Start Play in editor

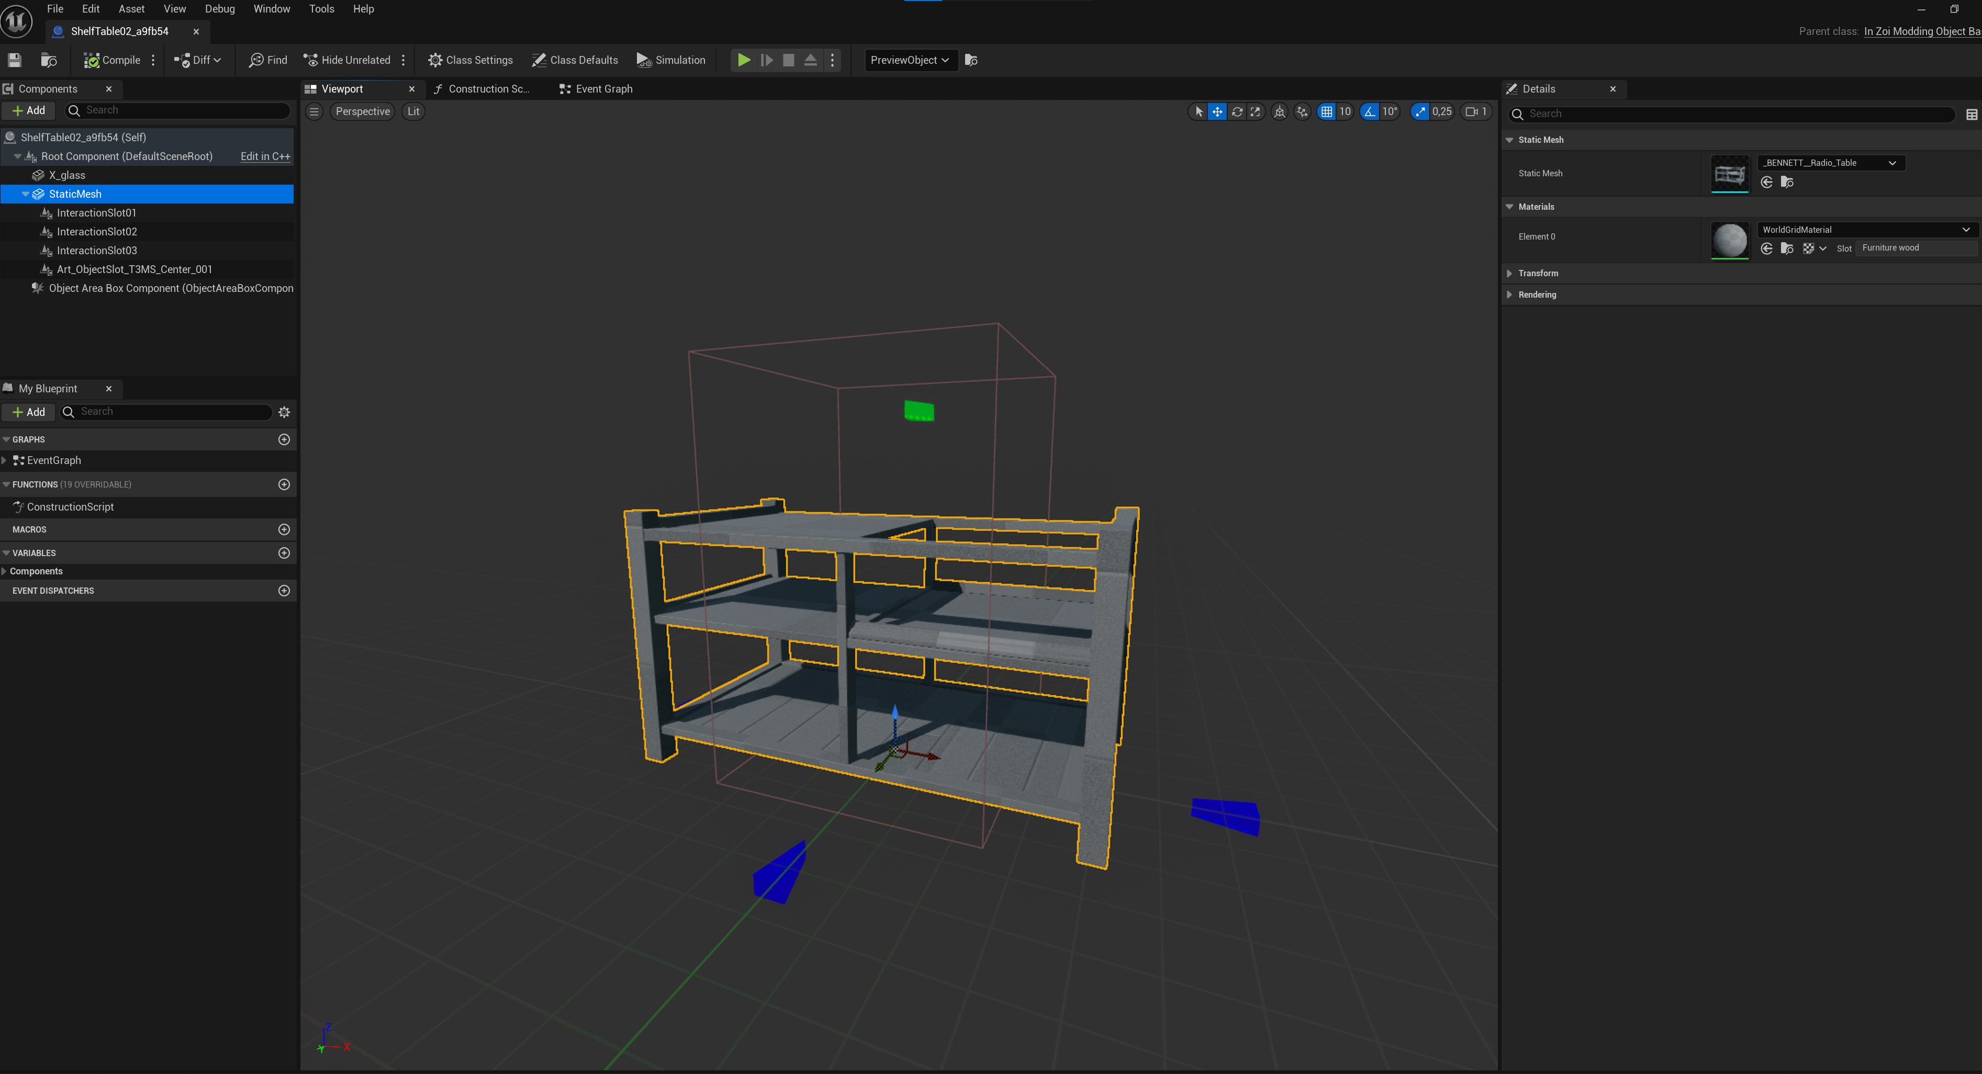744,60
